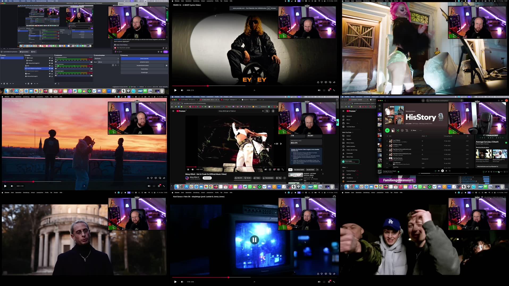Hide the macOS-Bildschirmaufnahme source via its eye icon
Viewport: 509px width, 286px height.
(50, 68)
